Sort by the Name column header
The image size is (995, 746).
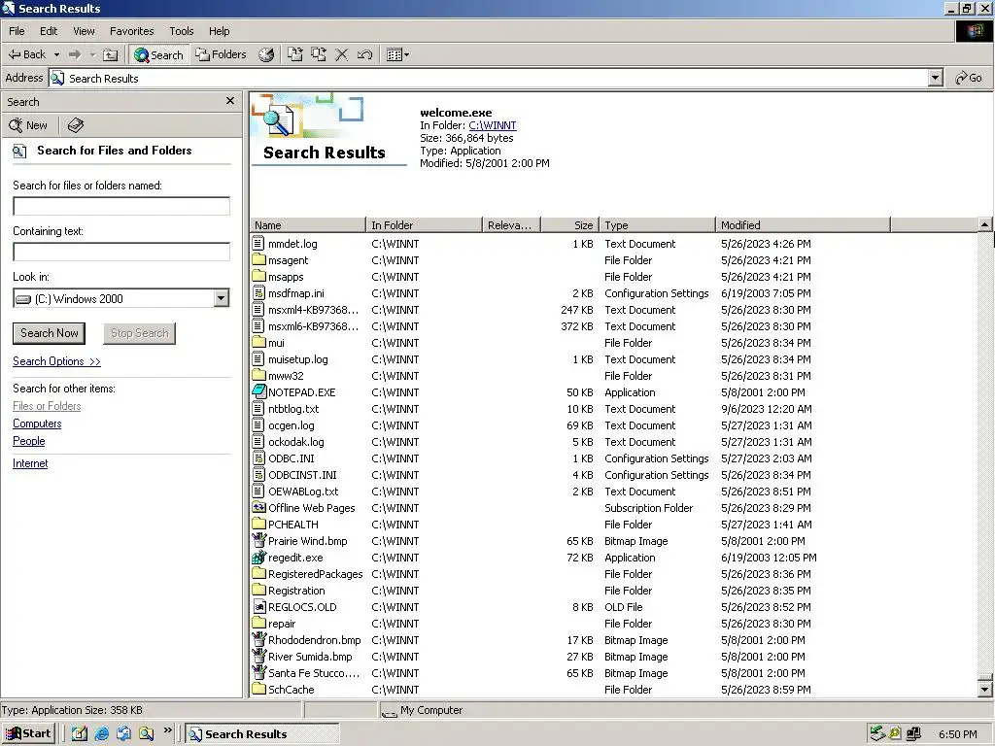[x=308, y=225]
